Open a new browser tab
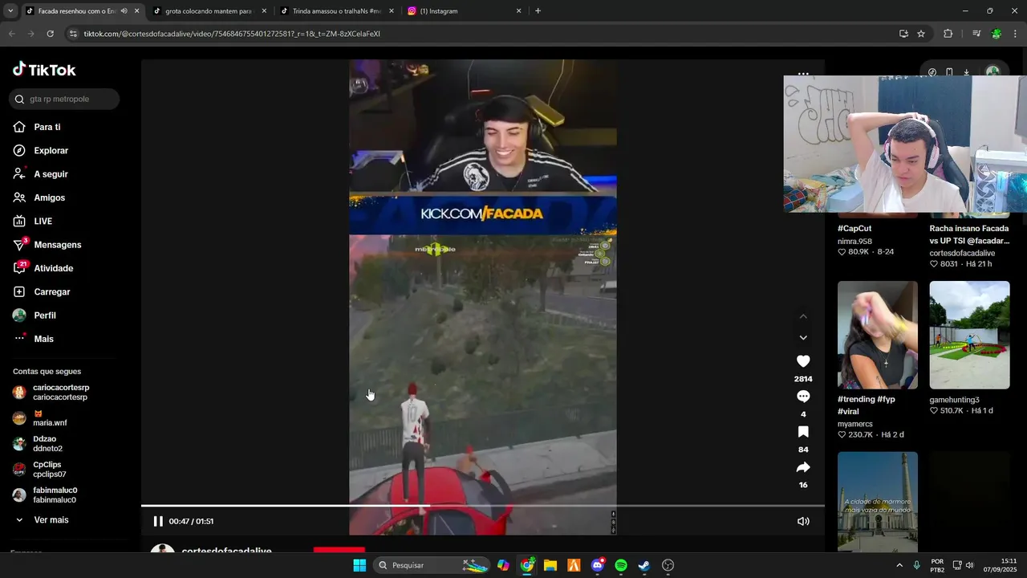Viewport: 1027px width, 578px height. [x=538, y=11]
